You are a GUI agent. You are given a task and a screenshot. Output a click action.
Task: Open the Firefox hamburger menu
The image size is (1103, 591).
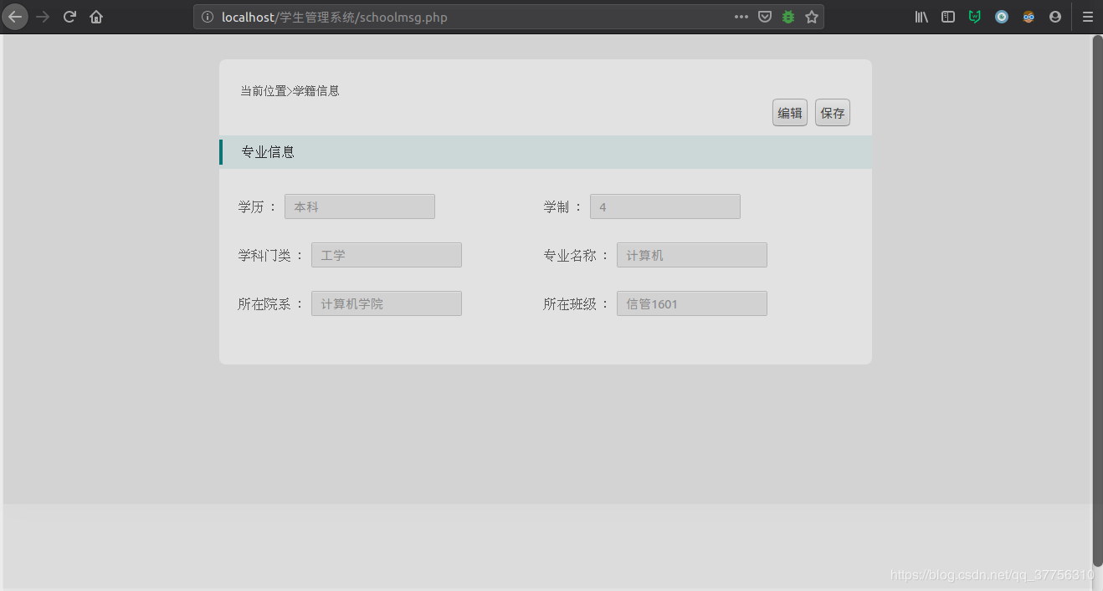point(1087,16)
